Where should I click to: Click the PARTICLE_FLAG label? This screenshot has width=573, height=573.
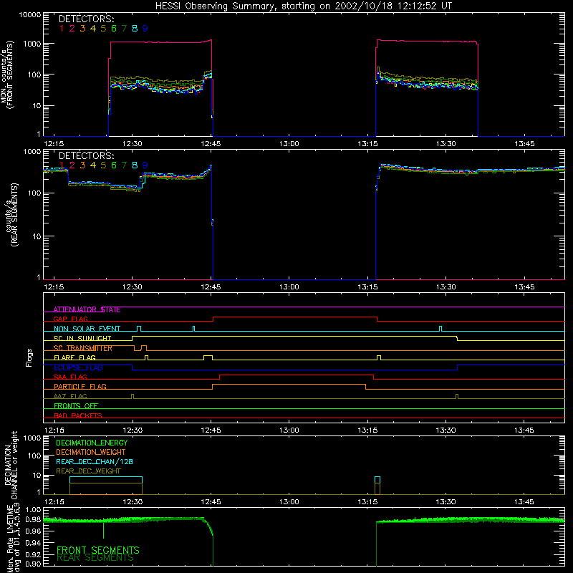click(x=80, y=387)
